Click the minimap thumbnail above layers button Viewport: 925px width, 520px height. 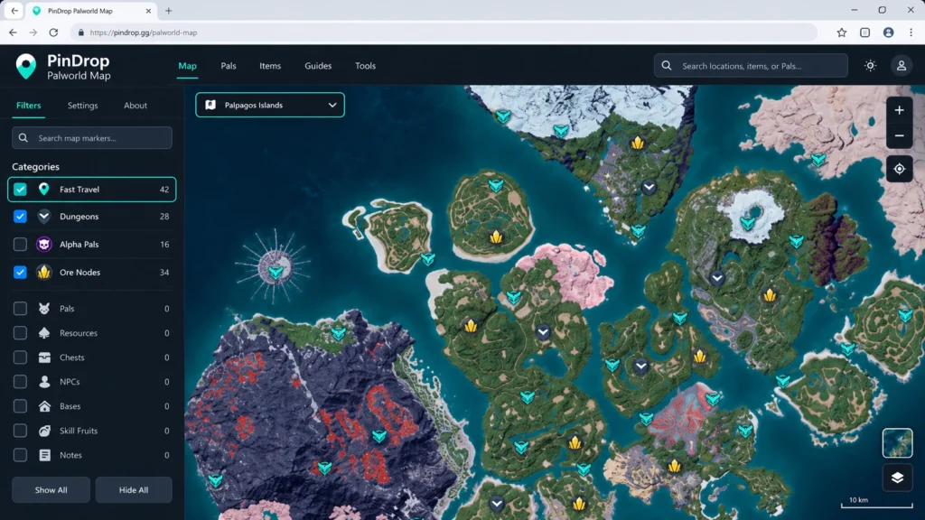click(x=897, y=443)
